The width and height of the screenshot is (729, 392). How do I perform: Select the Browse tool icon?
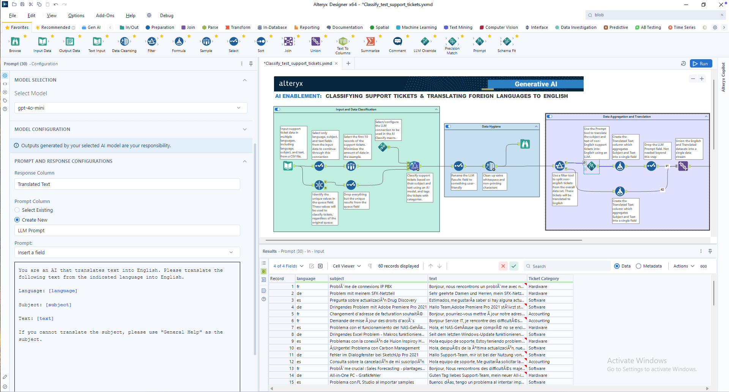pos(15,41)
